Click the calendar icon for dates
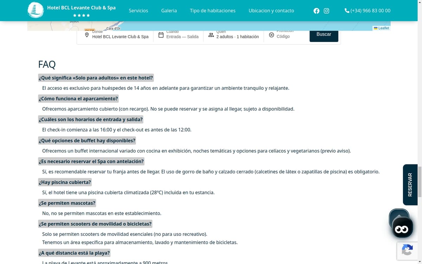 tap(161, 35)
